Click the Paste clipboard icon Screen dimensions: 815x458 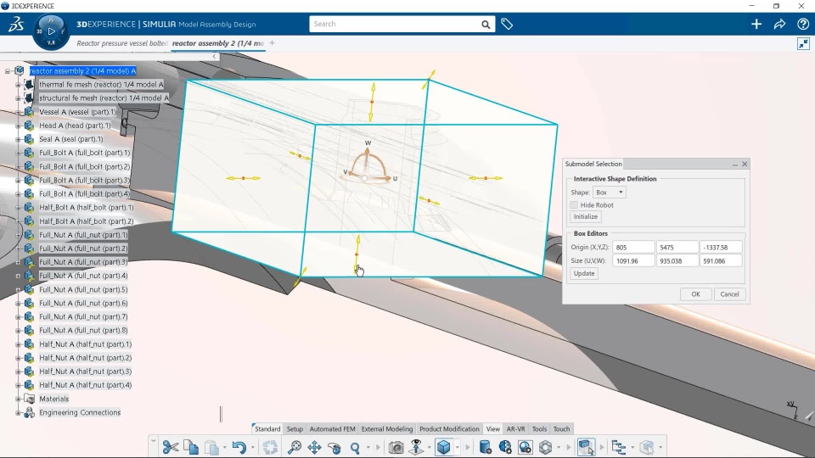(x=211, y=447)
